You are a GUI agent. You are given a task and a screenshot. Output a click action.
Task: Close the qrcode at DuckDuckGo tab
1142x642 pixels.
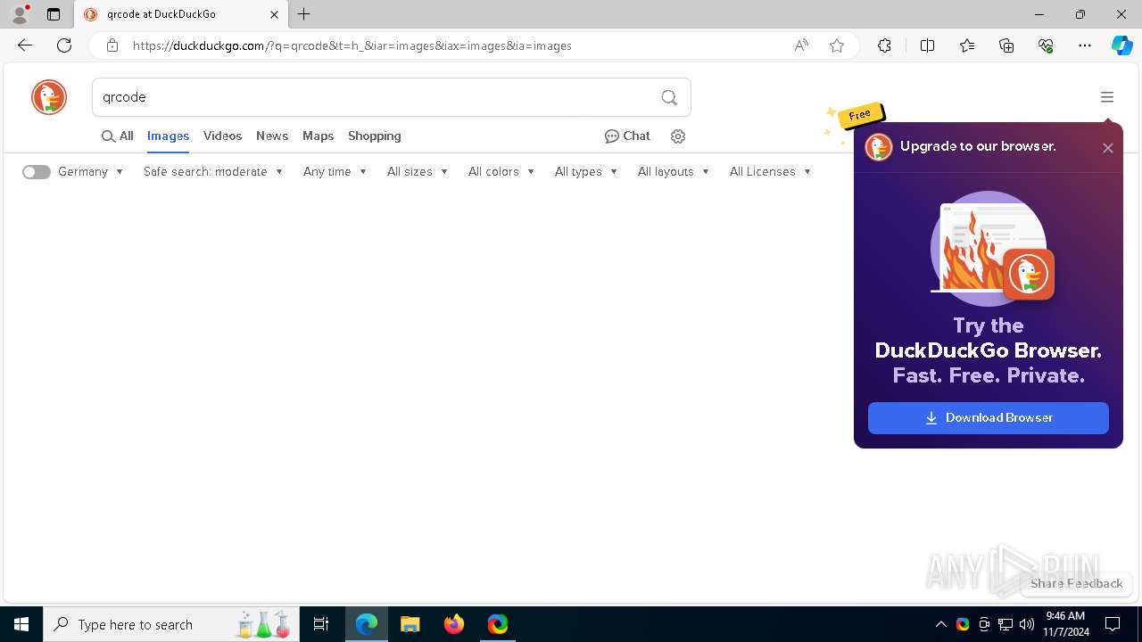coord(274,14)
